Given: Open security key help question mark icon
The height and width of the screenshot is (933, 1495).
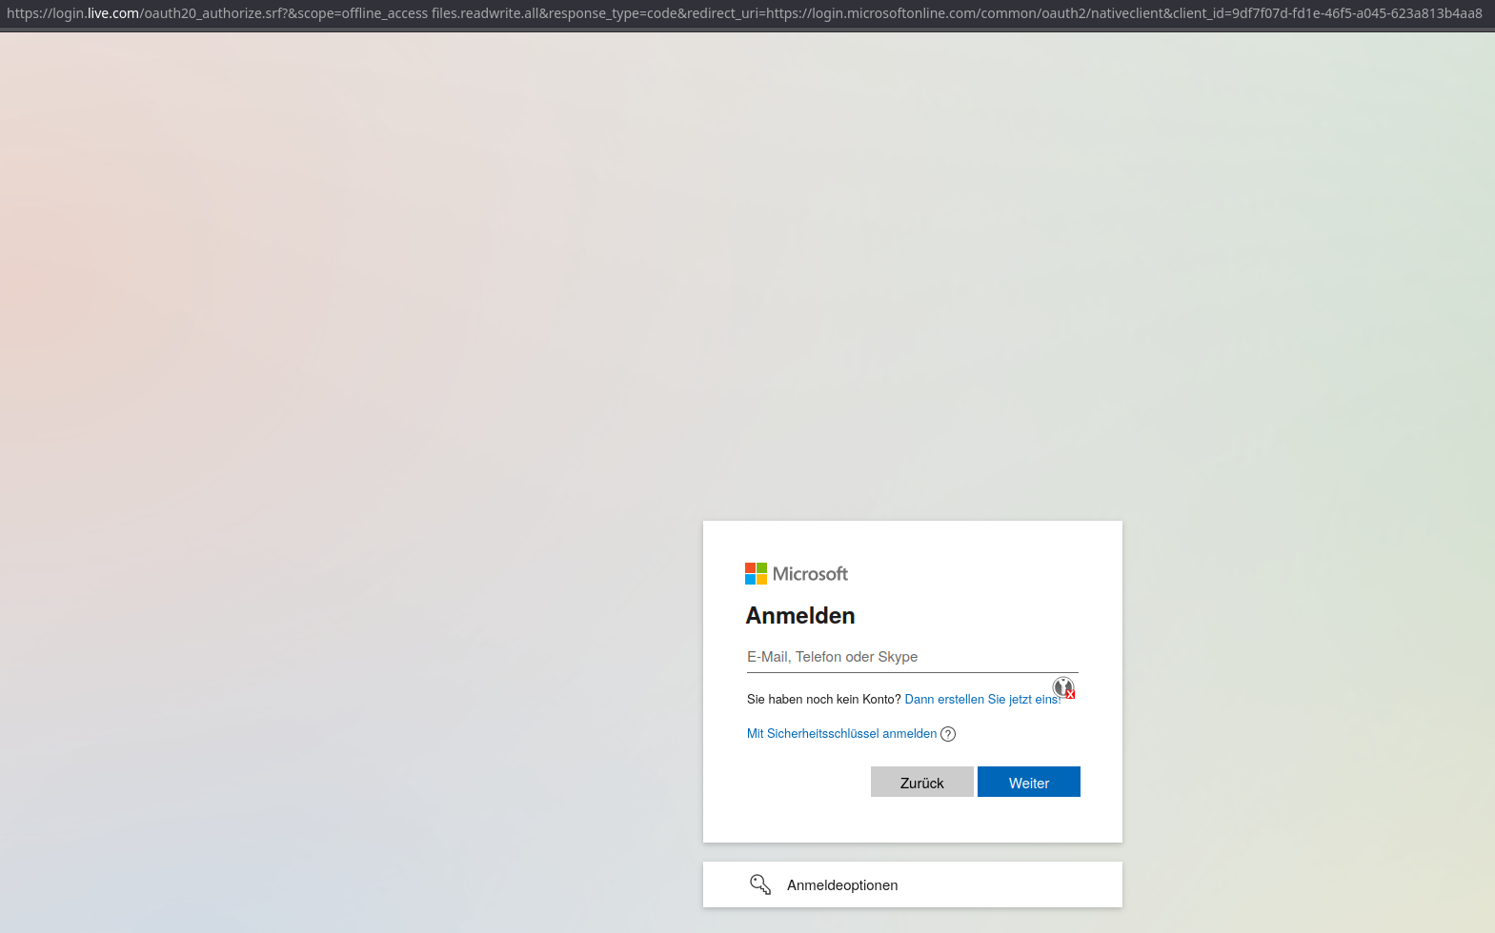Looking at the screenshot, I should click(948, 734).
